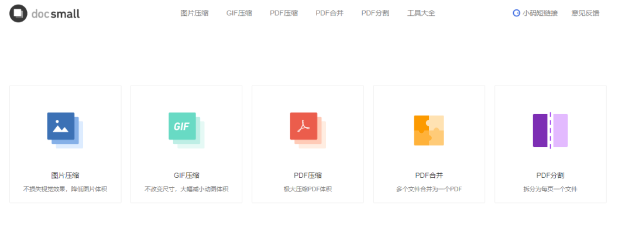Screen dimensions: 632x251
Task: Click the red PDF compression icon
Action: tap(306, 129)
